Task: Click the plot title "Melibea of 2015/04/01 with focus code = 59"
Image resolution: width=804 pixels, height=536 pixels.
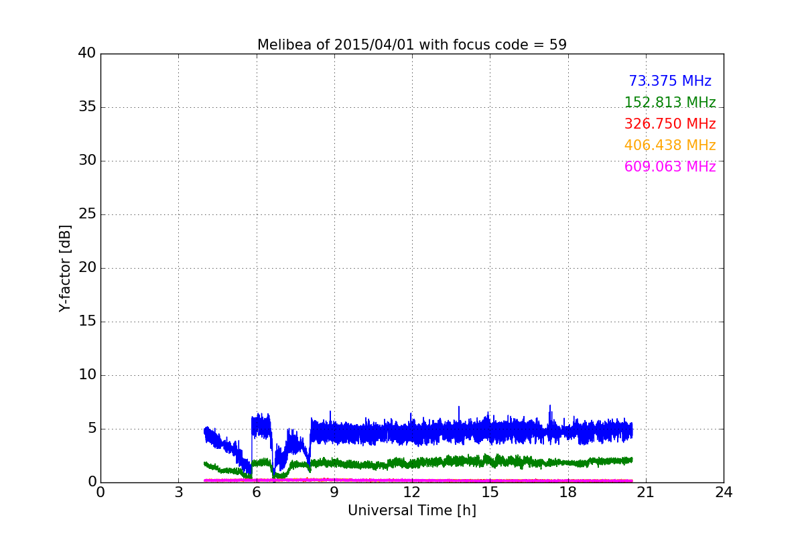Action: [412, 45]
